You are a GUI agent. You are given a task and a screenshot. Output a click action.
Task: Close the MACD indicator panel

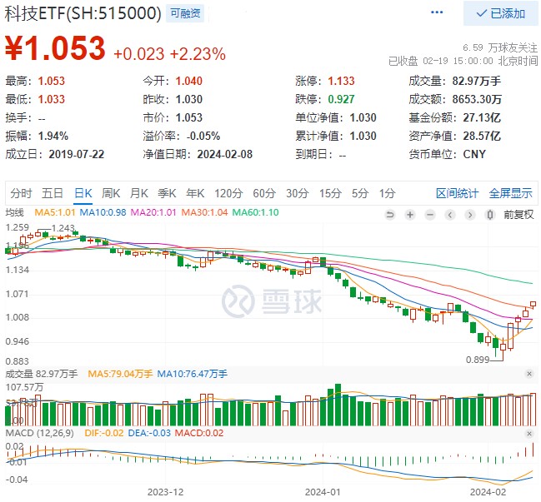(x=529, y=434)
